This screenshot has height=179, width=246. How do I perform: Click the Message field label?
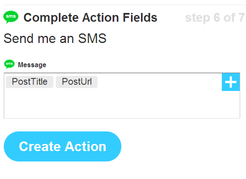click(32, 65)
